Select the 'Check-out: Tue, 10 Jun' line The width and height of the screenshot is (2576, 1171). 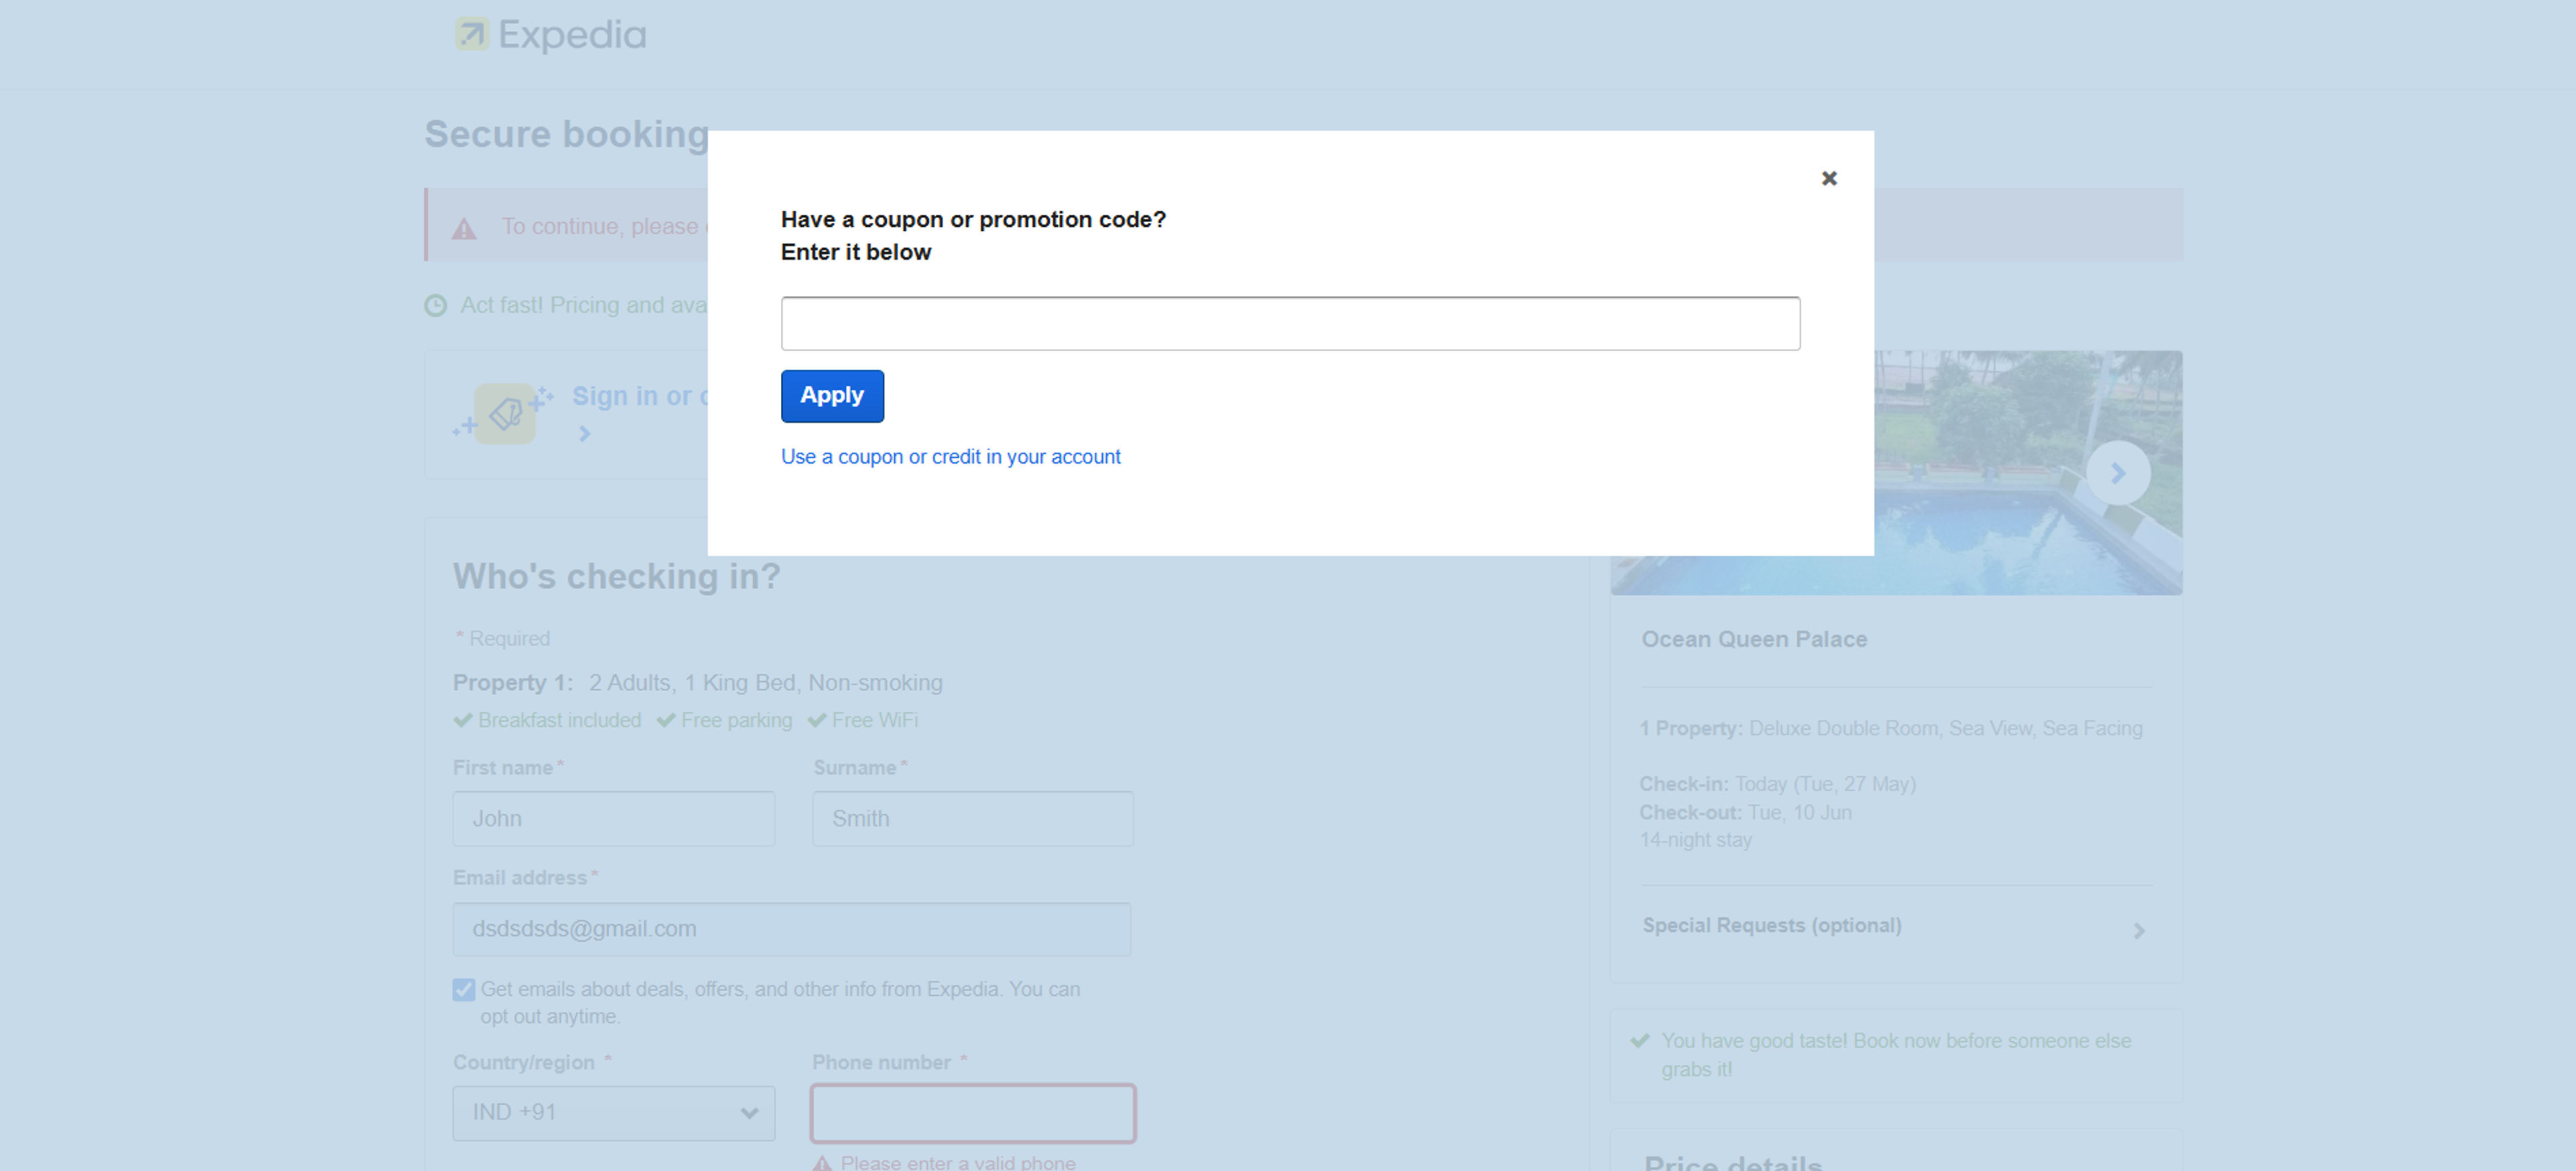coord(1746,813)
